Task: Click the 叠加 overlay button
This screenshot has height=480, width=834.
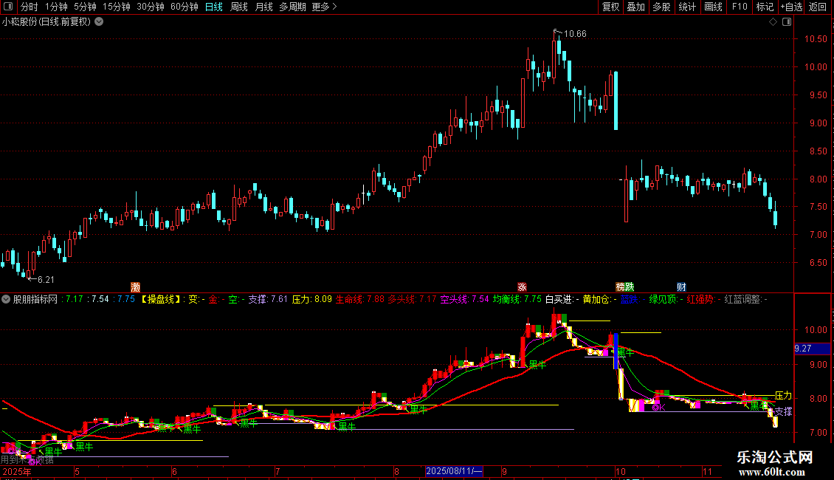Action: 635,7
